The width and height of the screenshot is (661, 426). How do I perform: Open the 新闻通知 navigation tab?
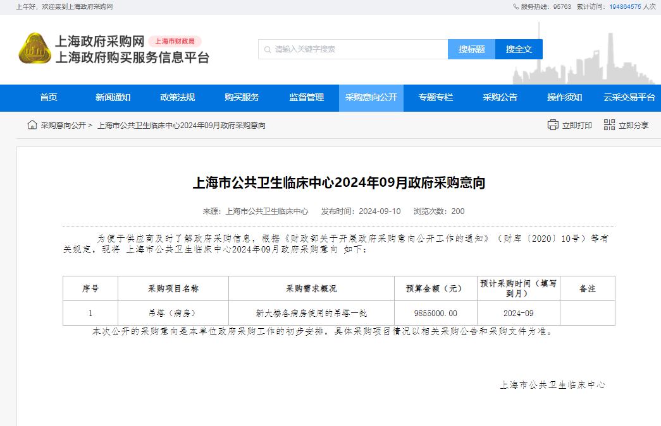point(113,98)
